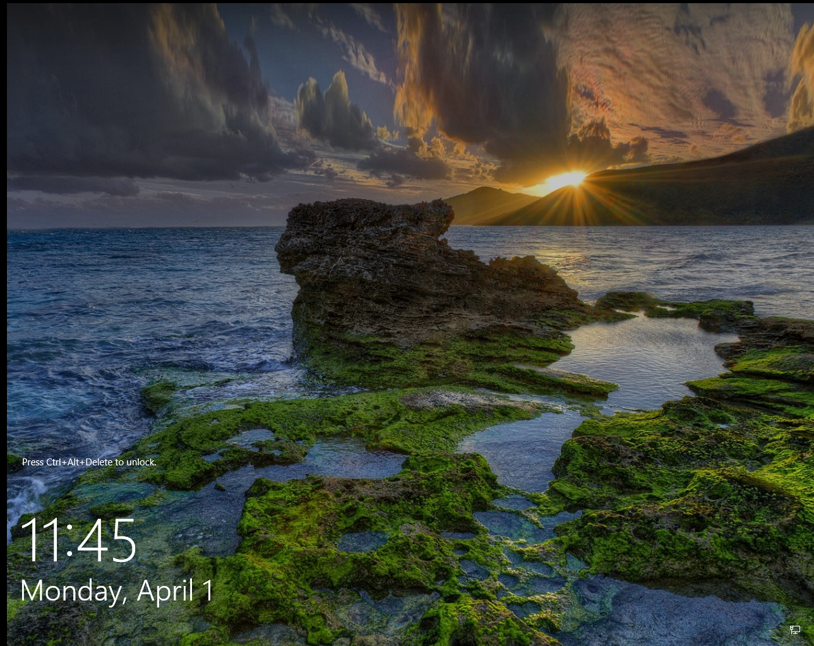Click 'April 1' in the date line
Image resolution: width=814 pixels, height=646 pixels.
point(175,591)
